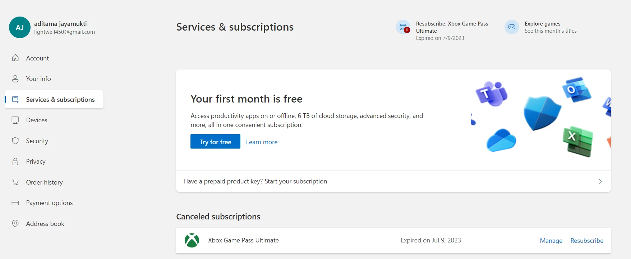Click the Your info person icon
Screen dimensions: 631x259
[15, 79]
